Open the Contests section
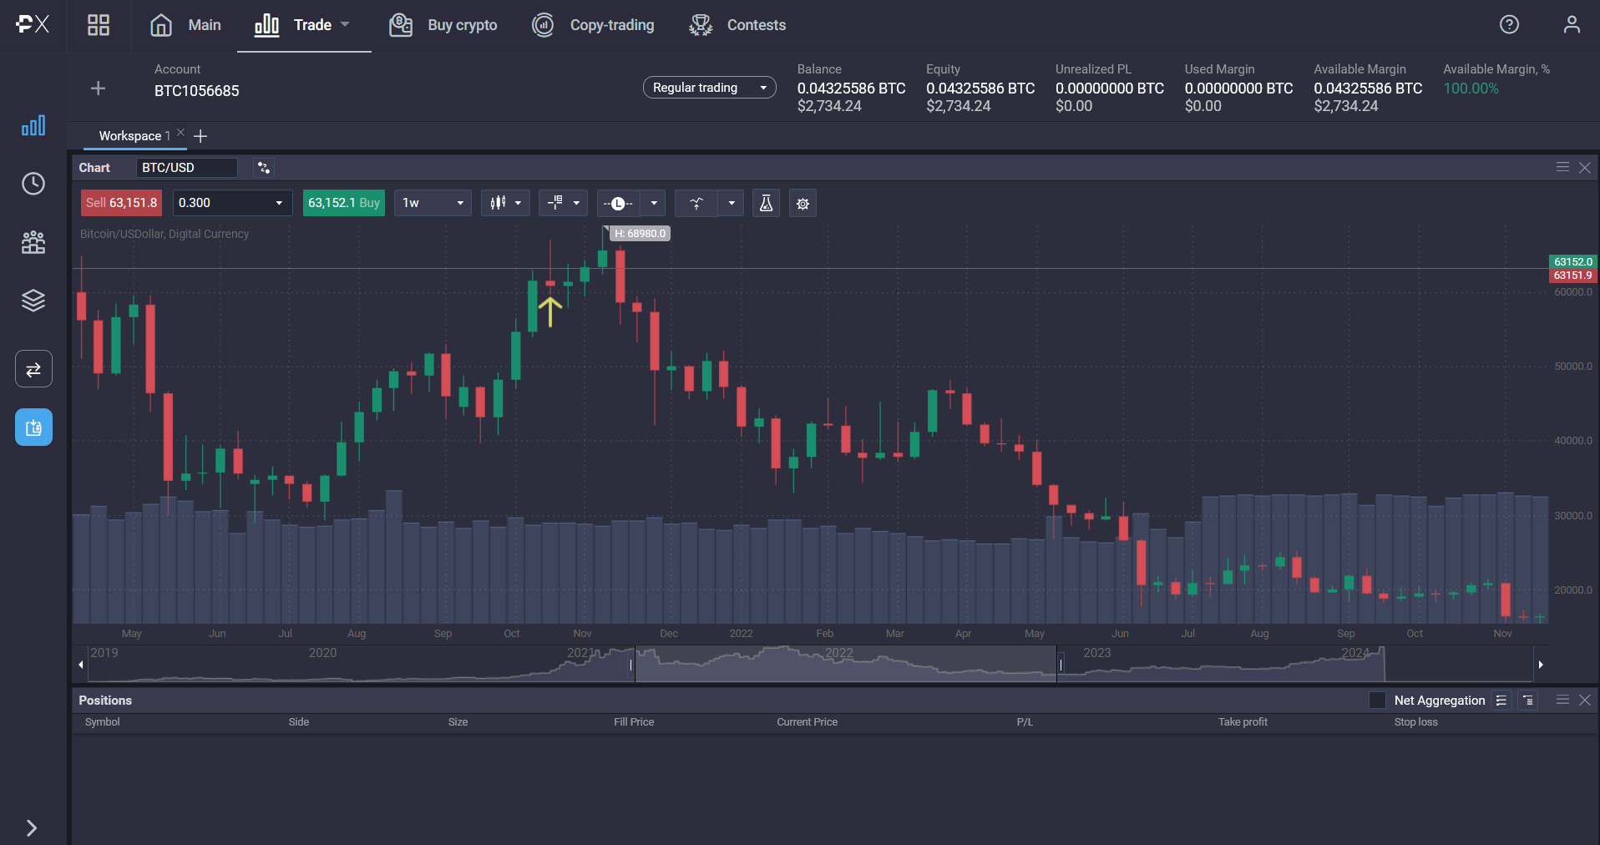Viewport: 1600px width, 845px height. pyautogui.click(x=737, y=25)
